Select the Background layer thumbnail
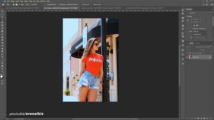Image resolution: width=214 pixels, height=120 pixels. pos(190,57)
